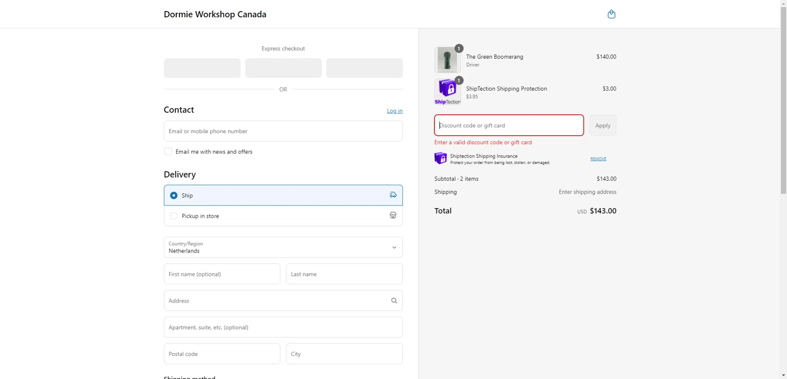787x379 pixels.
Task: Click the 'Enter a valid discount code' error
Action: pos(483,142)
